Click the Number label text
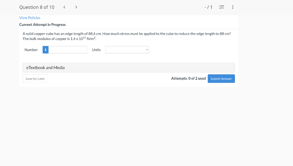 point(31,50)
